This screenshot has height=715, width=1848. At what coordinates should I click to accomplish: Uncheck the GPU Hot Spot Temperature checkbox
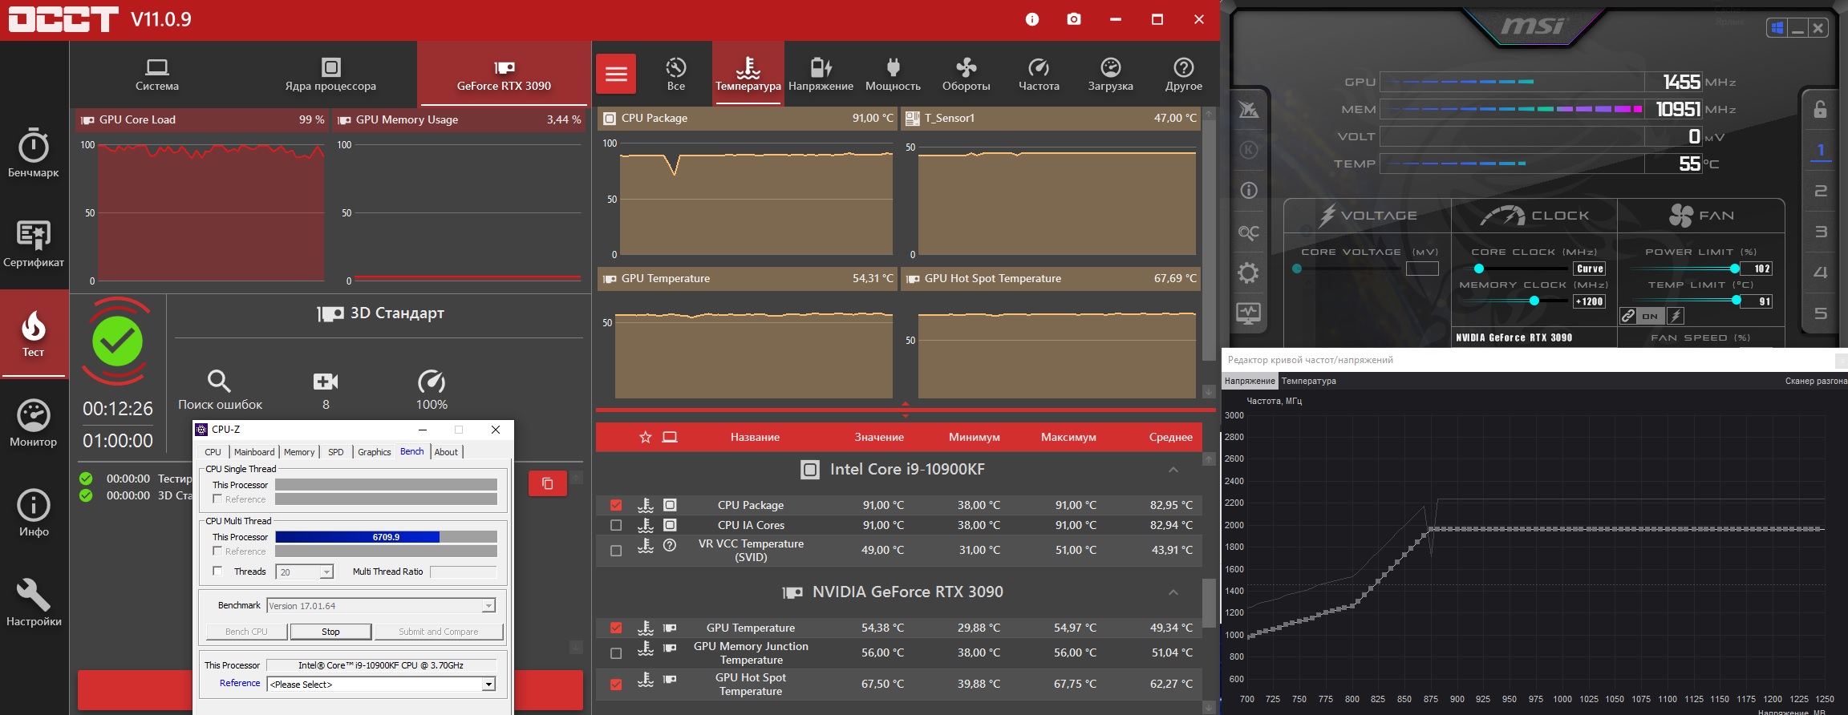[x=616, y=685]
